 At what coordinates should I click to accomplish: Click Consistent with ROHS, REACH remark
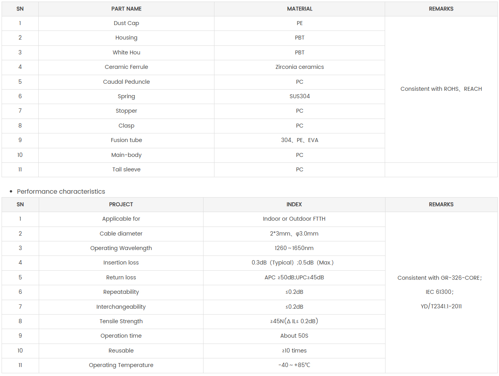tap(441, 89)
